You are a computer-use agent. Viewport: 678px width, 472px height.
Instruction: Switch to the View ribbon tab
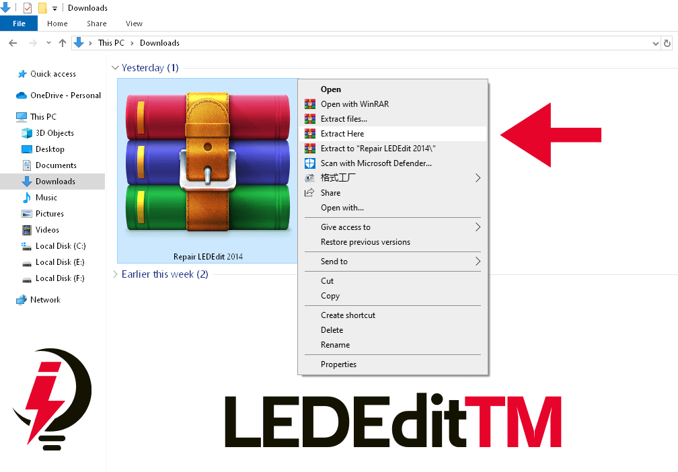click(x=134, y=24)
